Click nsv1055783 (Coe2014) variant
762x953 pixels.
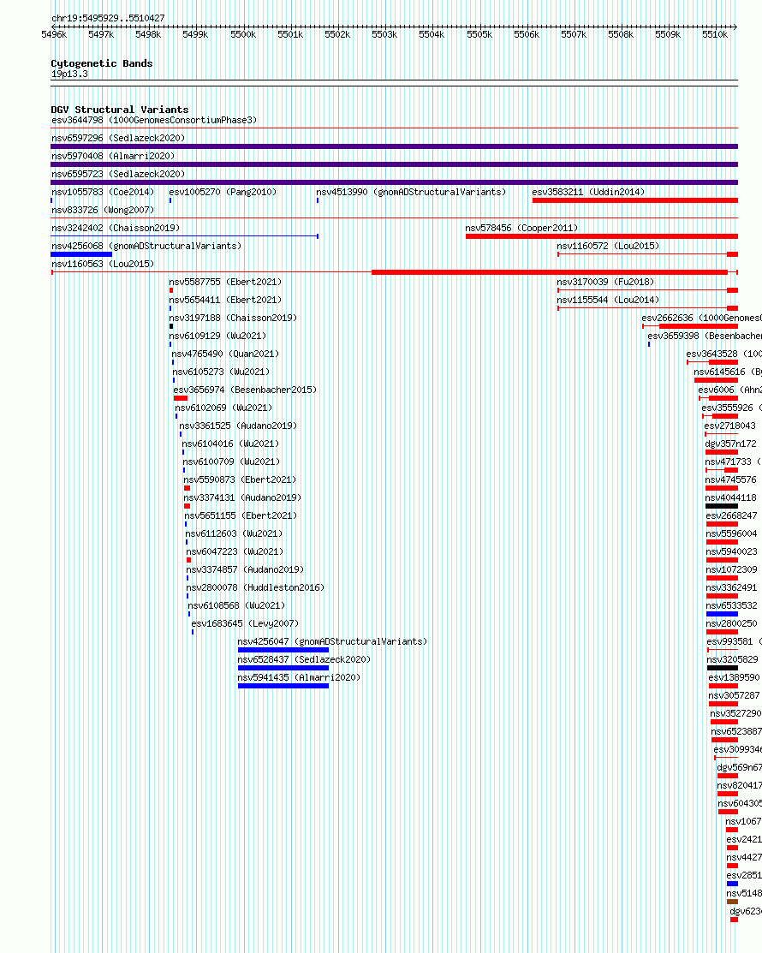[103, 192]
